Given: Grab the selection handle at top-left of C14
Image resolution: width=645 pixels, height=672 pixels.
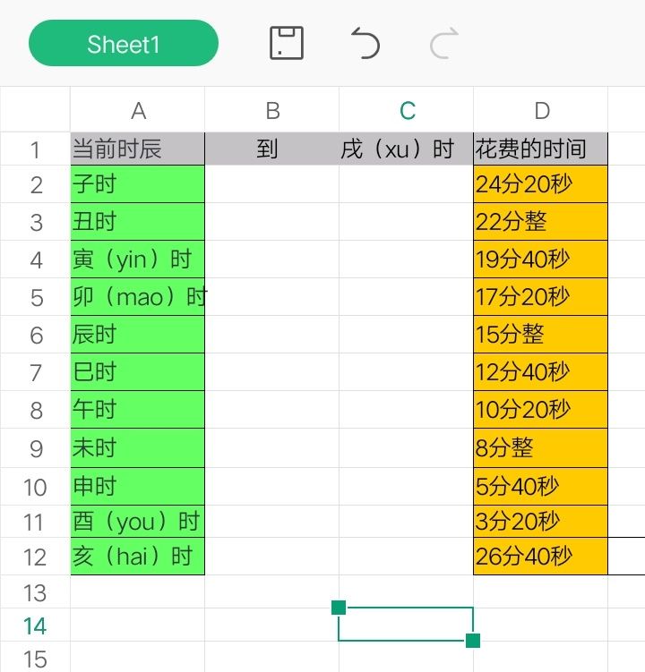Looking at the screenshot, I should pyautogui.click(x=339, y=608).
